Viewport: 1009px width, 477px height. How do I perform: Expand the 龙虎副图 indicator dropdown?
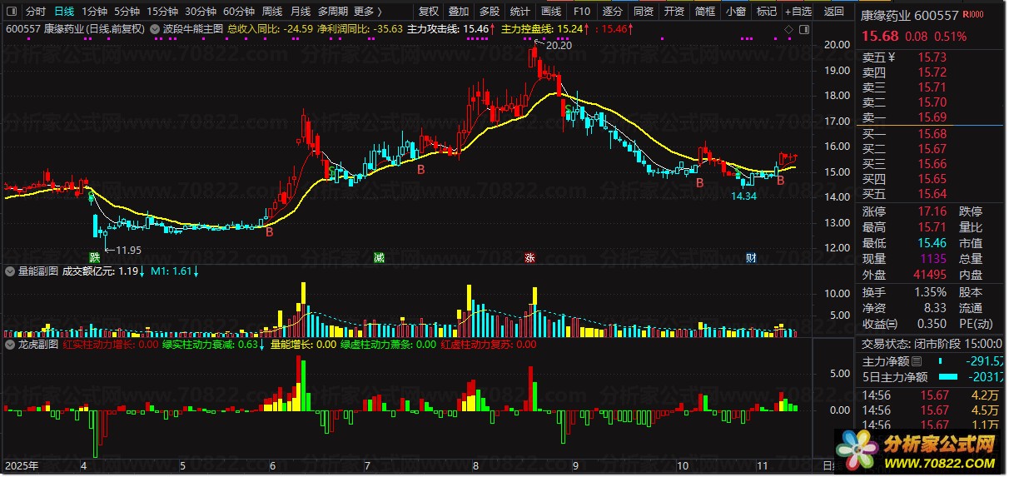point(10,344)
